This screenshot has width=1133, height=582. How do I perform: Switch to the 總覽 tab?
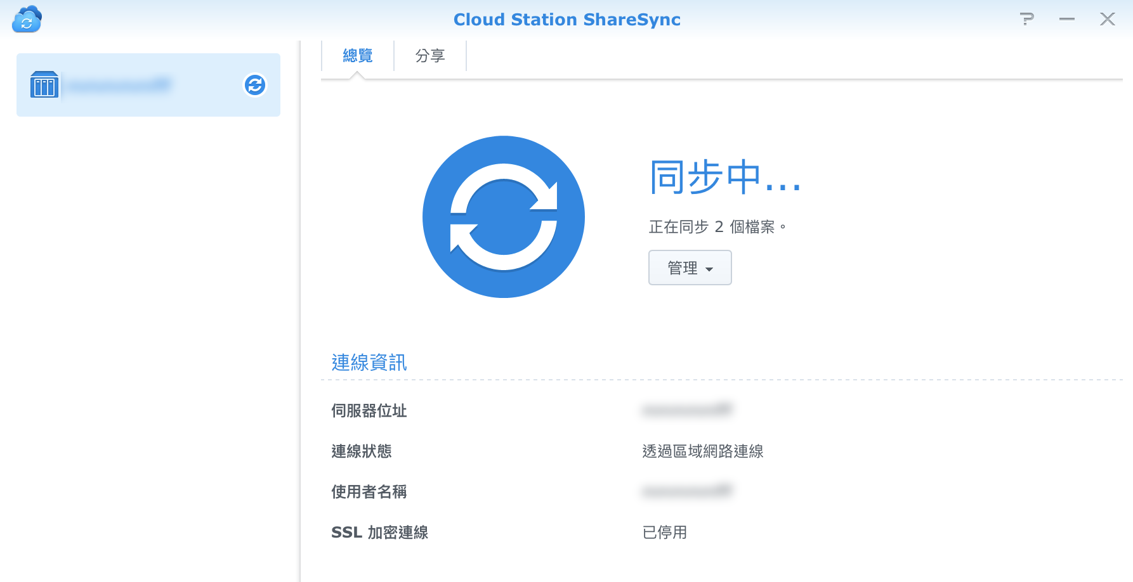click(x=358, y=56)
